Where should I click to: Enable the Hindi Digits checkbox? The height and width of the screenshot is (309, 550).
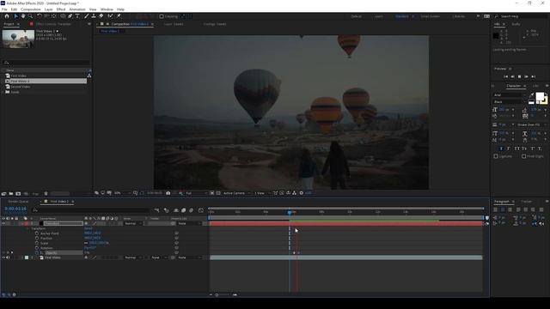523,156
